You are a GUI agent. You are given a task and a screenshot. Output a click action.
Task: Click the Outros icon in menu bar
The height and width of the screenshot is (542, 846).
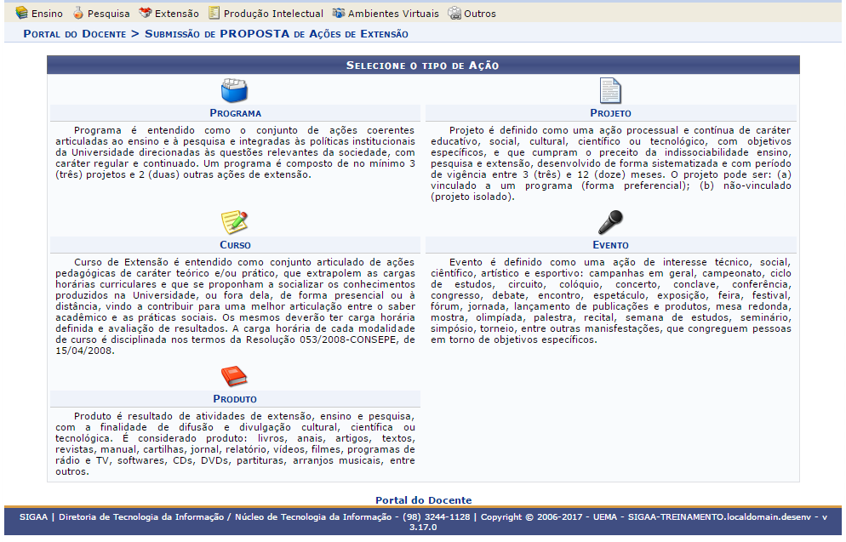pos(454,13)
